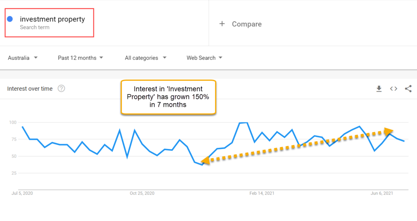
Task: Click the orange trend arrow's upper arrowhead
Action: click(x=389, y=131)
